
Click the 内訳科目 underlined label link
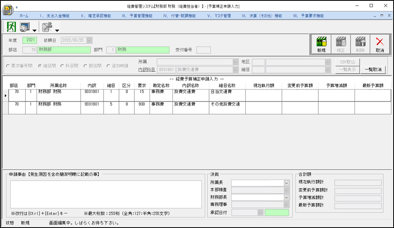[x=146, y=70]
